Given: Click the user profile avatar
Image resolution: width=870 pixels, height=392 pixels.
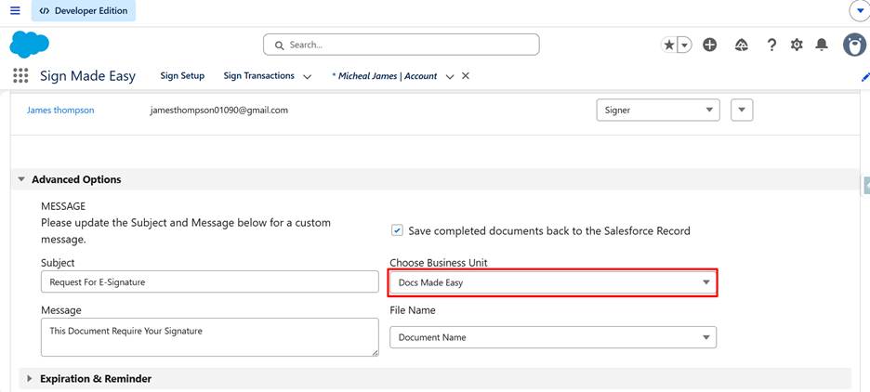Looking at the screenshot, I should tap(854, 45).
